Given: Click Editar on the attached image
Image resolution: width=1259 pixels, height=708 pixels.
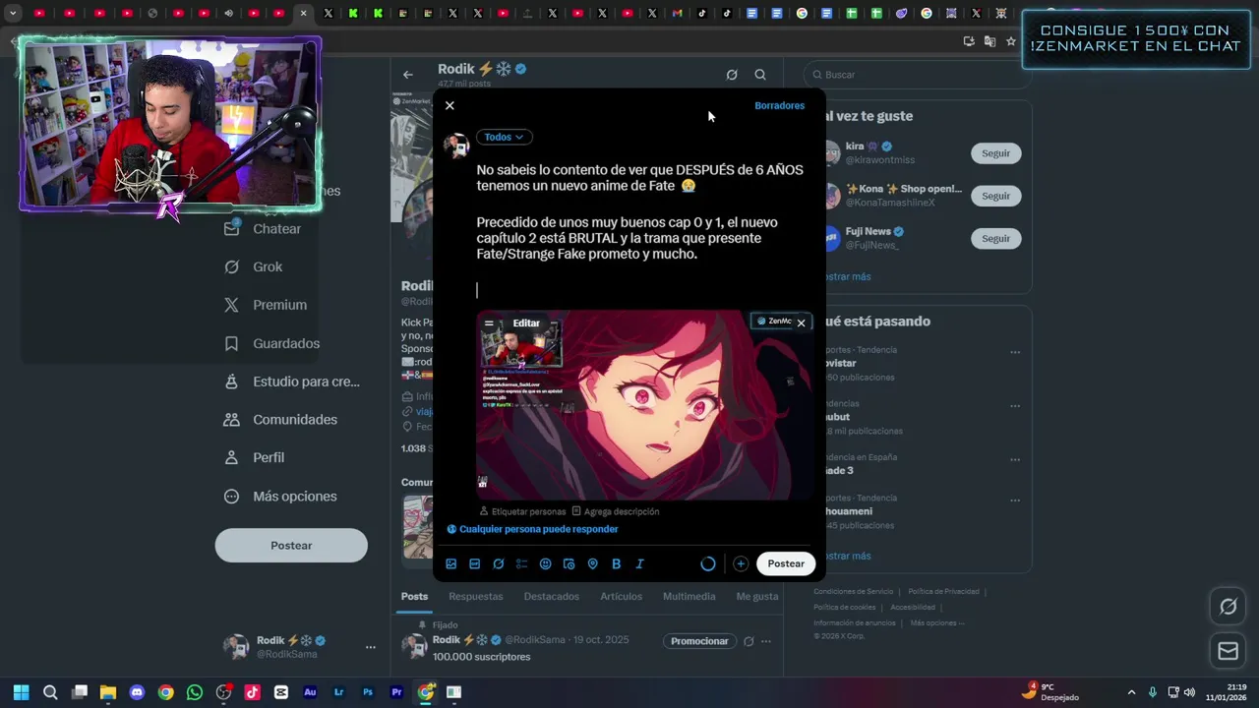Looking at the screenshot, I should 526,323.
